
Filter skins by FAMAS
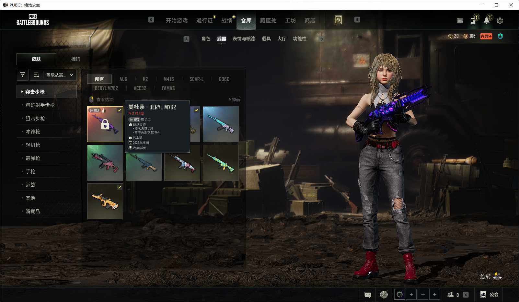pyautogui.click(x=168, y=88)
